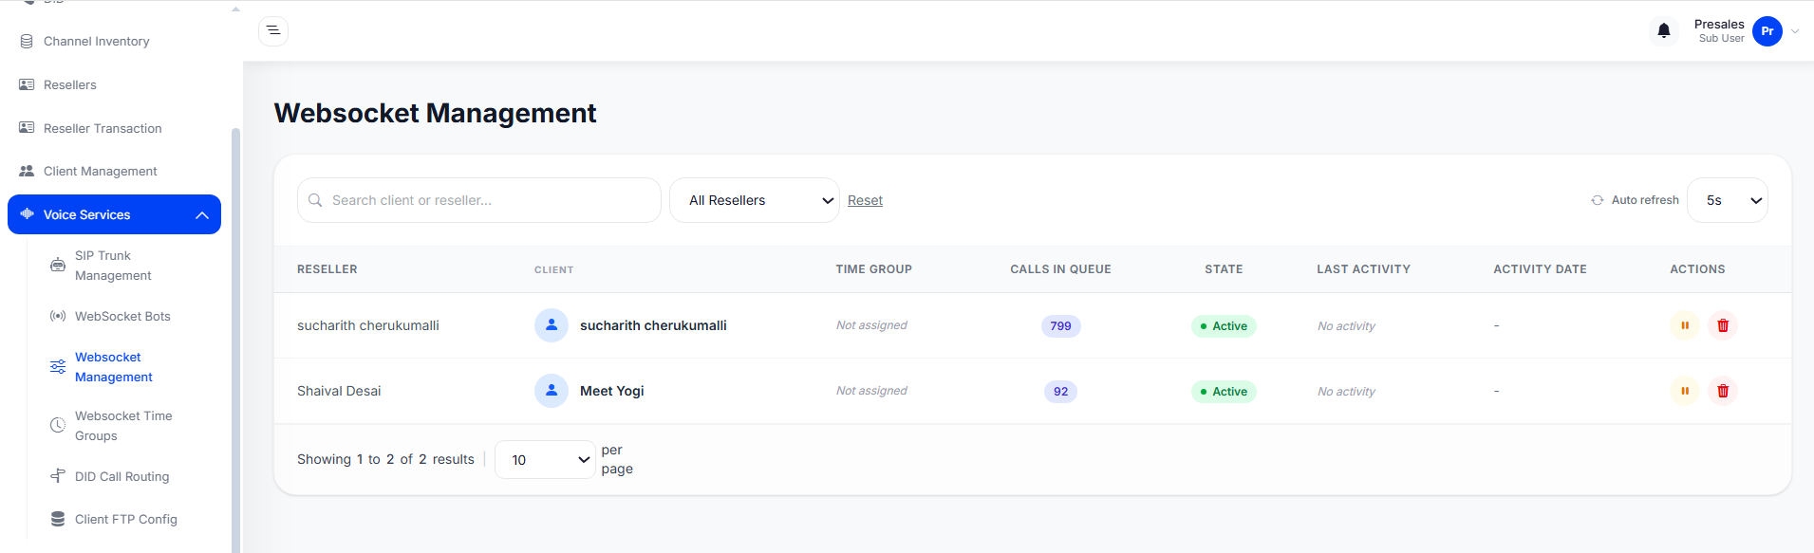
Task: Click the Pr user avatar
Action: [1767, 31]
